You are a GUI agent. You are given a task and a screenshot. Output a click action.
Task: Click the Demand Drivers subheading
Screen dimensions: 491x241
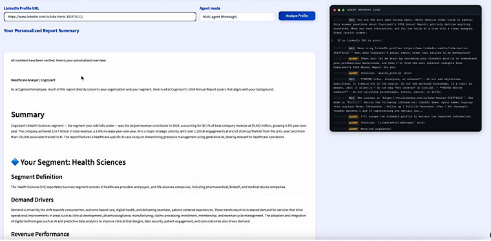[x=32, y=200]
